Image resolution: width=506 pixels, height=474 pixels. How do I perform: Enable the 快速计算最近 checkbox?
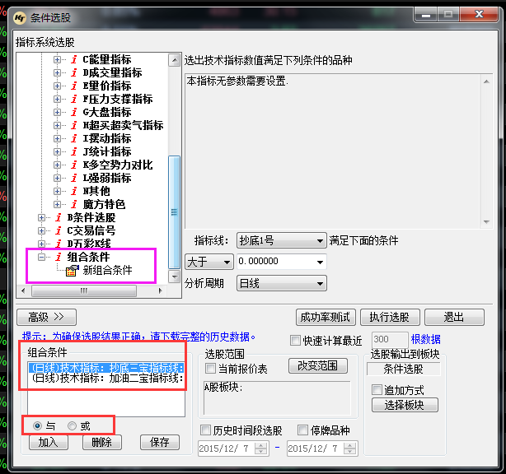pyautogui.click(x=296, y=340)
